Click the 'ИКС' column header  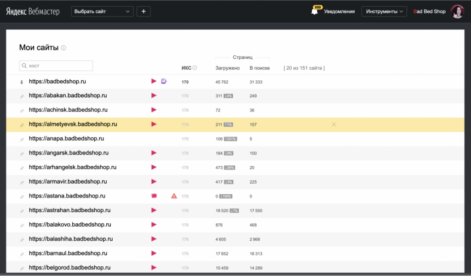click(186, 68)
